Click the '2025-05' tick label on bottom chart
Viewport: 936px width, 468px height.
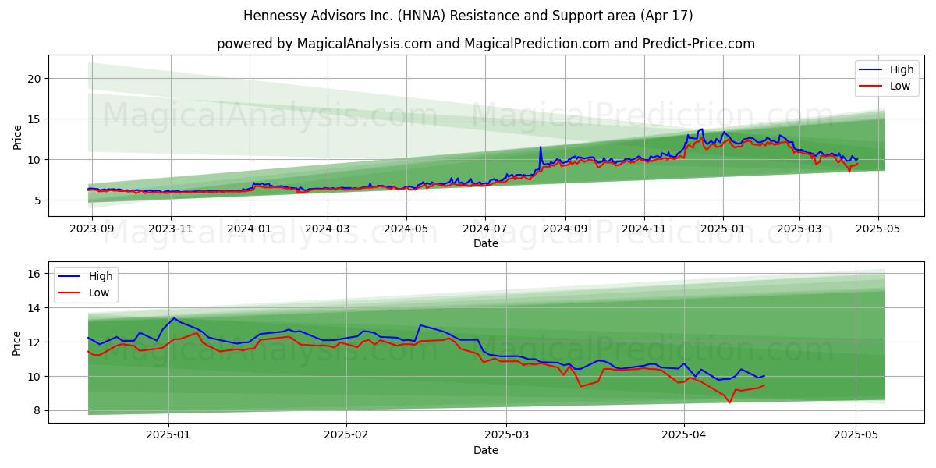tap(856, 437)
